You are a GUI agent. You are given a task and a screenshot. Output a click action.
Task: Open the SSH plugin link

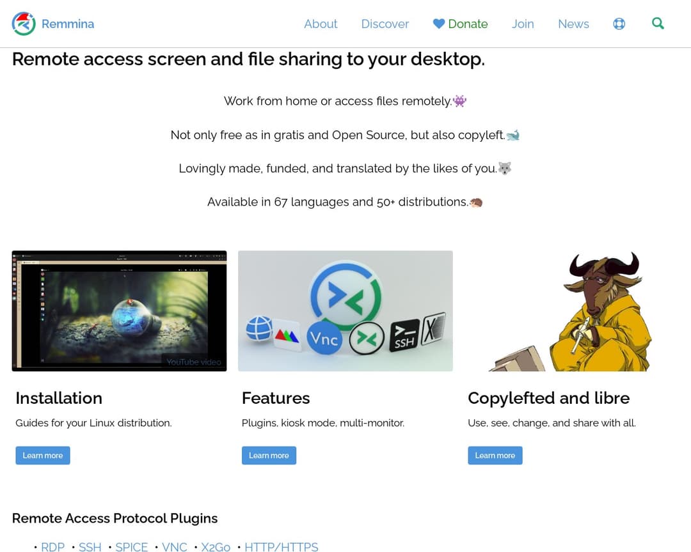90,547
